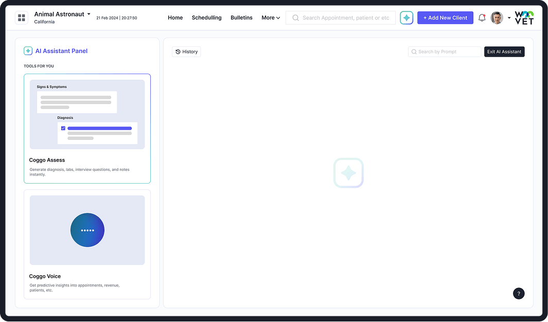Screen dimensions: 548x322
Task: Open the History panel
Action: [x=186, y=51]
